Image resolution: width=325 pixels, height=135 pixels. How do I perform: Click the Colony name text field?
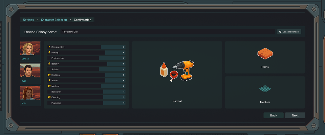tap(168, 32)
